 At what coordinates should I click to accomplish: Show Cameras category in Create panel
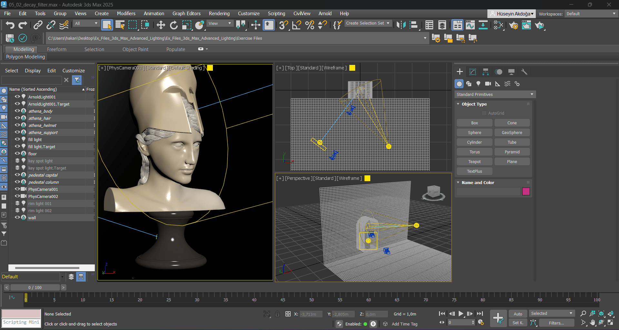point(488,84)
